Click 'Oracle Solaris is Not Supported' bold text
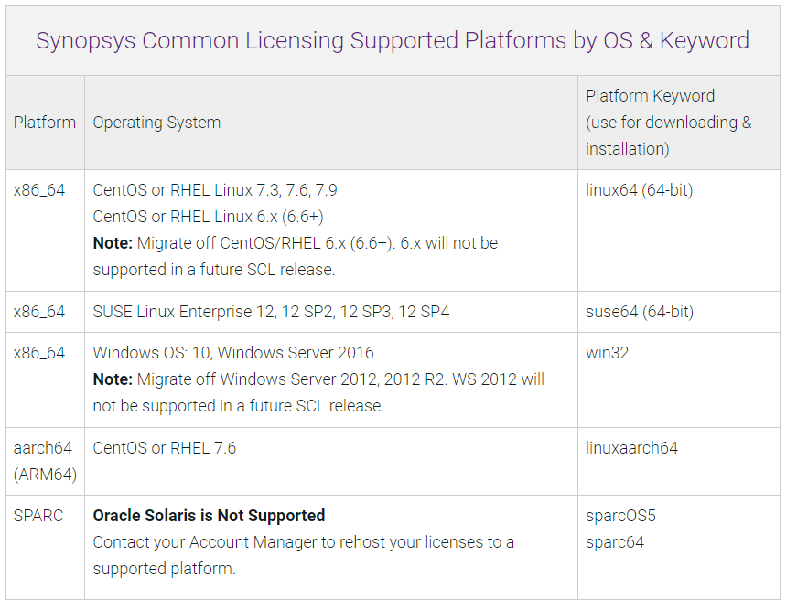This screenshot has height=609, width=797. [209, 516]
